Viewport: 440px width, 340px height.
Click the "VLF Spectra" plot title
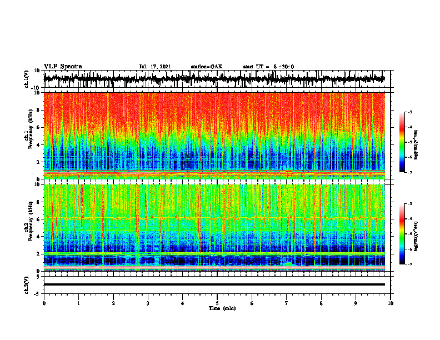tap(63, 67)
